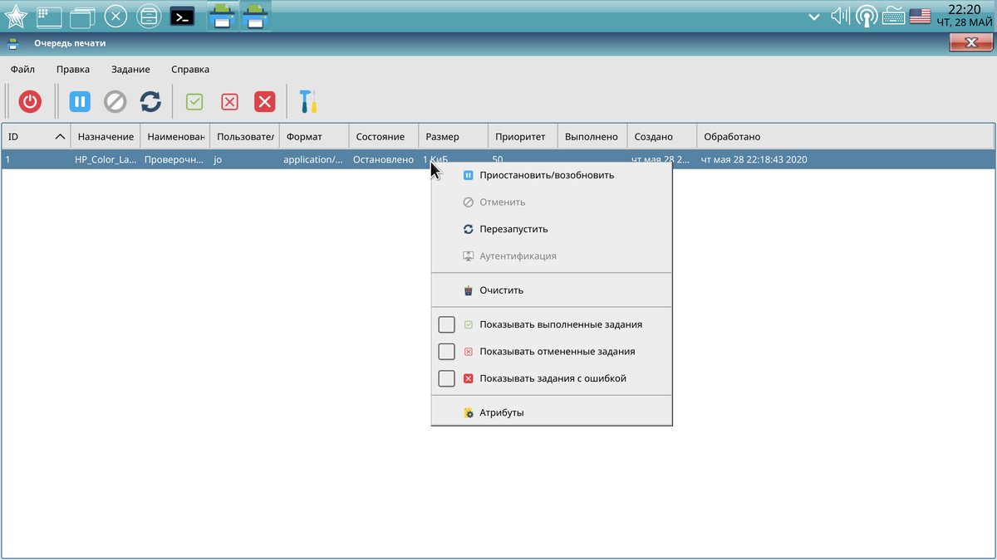Click the red power toolbar icon

coord(31,102)
